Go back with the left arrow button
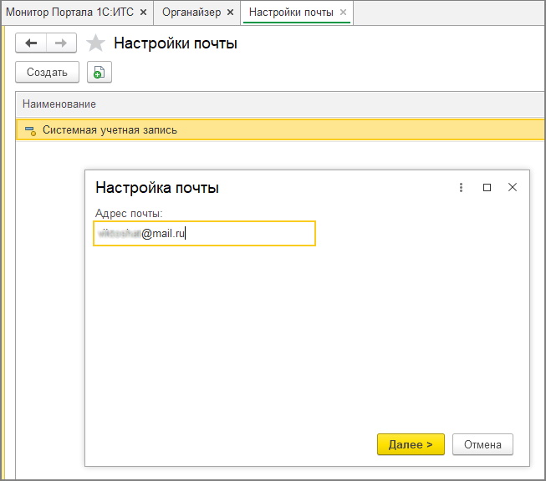The image size is (546, 481). pyautogui.click(x=31, y=43)
